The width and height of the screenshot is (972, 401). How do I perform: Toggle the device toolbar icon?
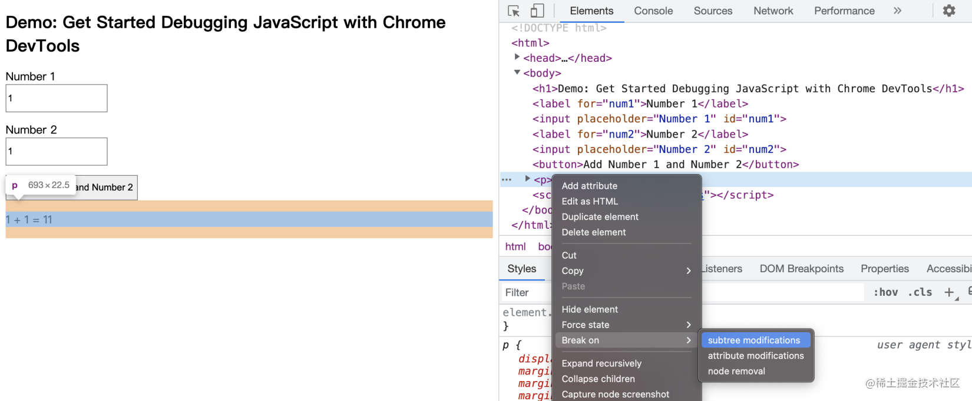537,11
